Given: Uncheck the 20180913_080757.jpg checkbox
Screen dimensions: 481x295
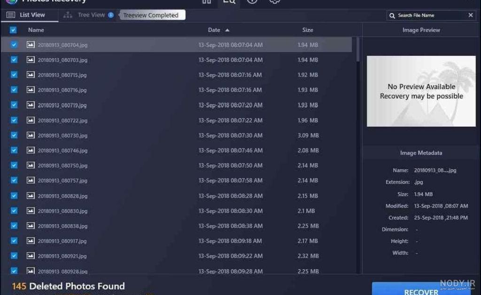Looking at the screenshot, I should [14, 180].
